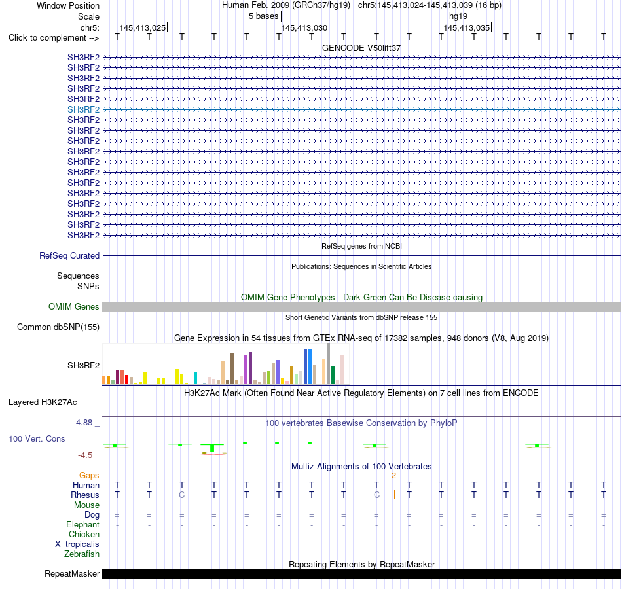Open the 'RefSeq genes from NCBI' track title
Image resolution: width=622 pixels, height=589 pixels.
tap(361, 246)
